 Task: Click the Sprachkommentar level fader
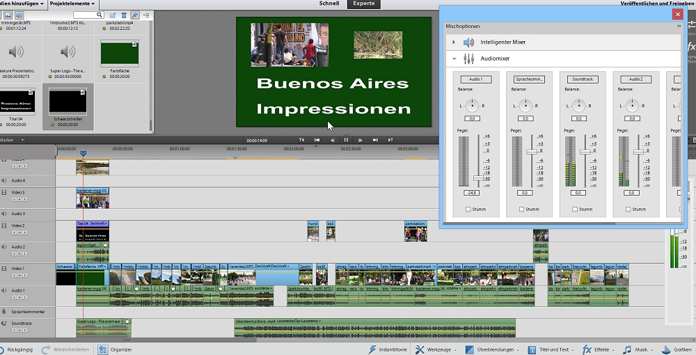tap(532, 152)
